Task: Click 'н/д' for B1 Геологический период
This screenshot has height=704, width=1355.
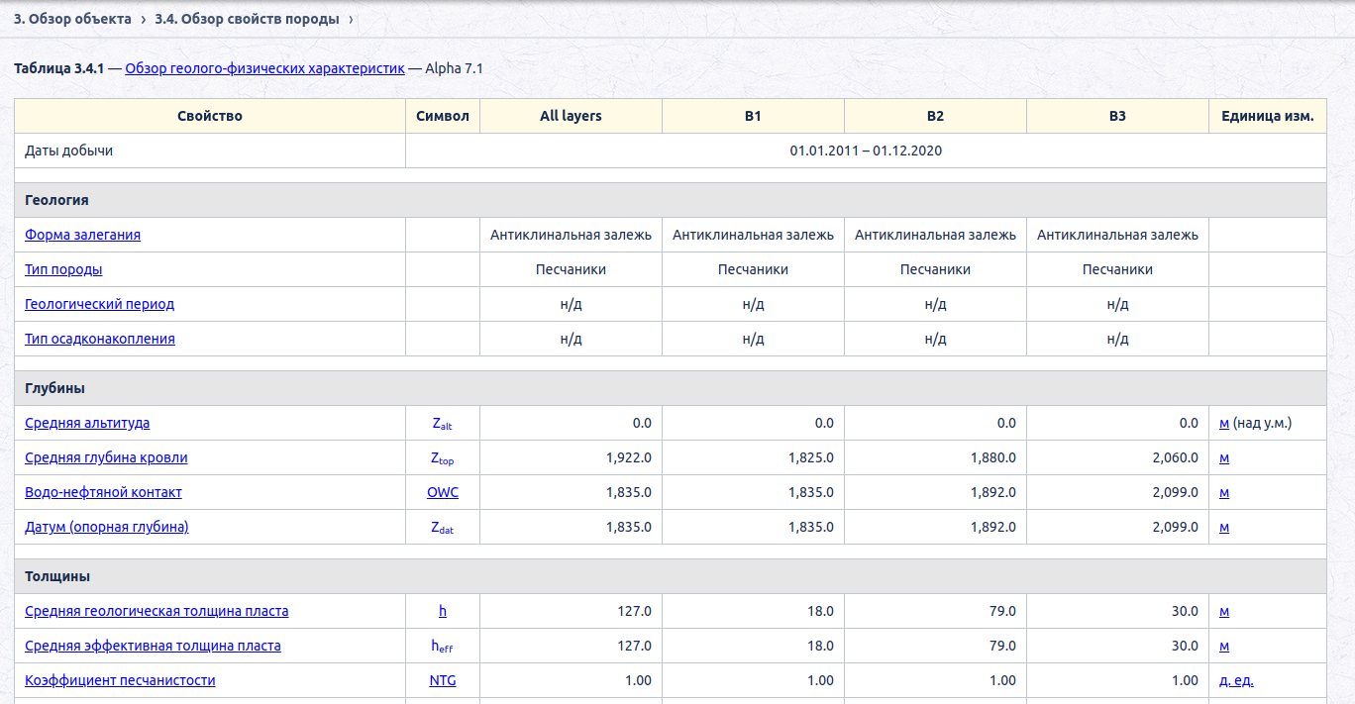Action: pos(753,304)
